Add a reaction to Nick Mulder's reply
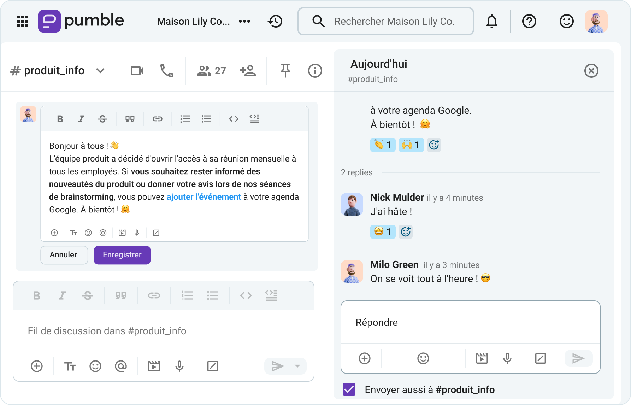The width and height of the screenshot is (631, 405). (x=406, y=231)
